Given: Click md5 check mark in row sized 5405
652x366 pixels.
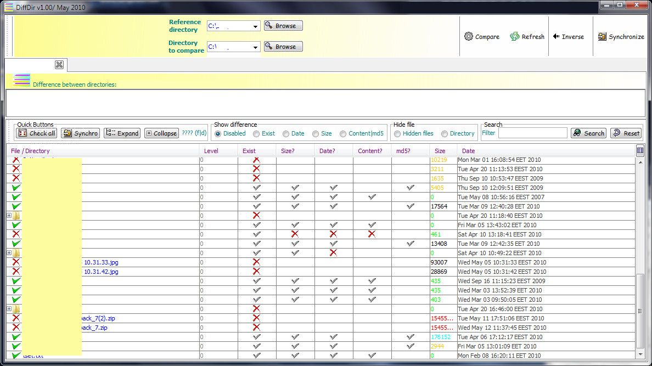Looking at the screenshot, I should [411, 188].
